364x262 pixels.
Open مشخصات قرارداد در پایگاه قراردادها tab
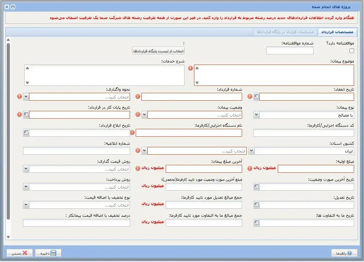(285, 32)
